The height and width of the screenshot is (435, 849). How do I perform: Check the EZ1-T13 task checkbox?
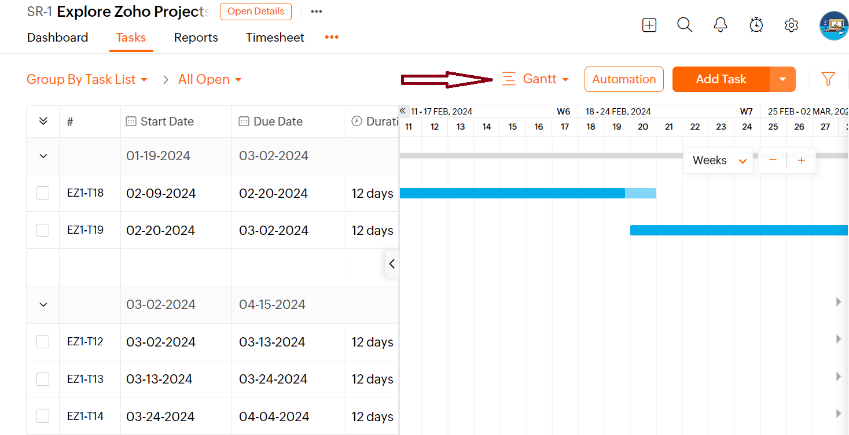(x=43, y=379)
